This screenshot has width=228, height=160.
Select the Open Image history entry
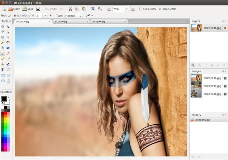(x=202, y=120)
